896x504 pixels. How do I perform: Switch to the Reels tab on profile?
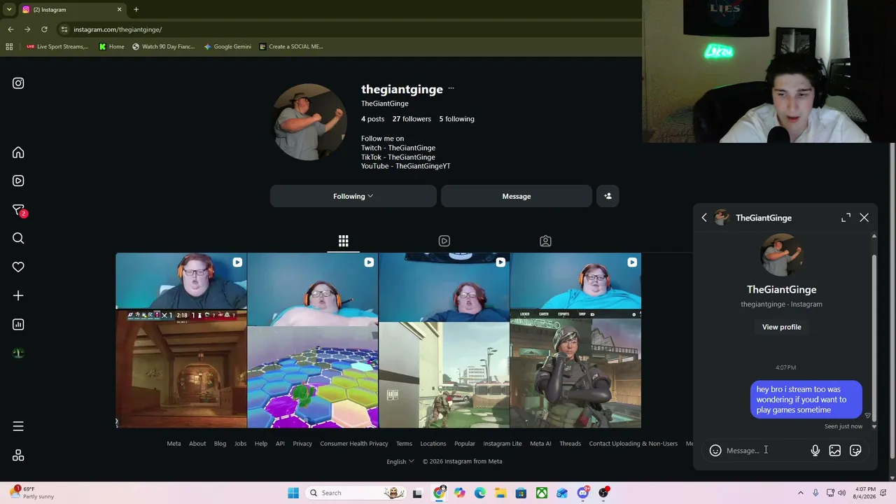click(x=444, y=241)
